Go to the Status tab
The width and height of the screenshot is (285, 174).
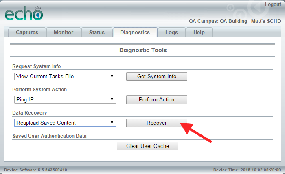point(97,33)
